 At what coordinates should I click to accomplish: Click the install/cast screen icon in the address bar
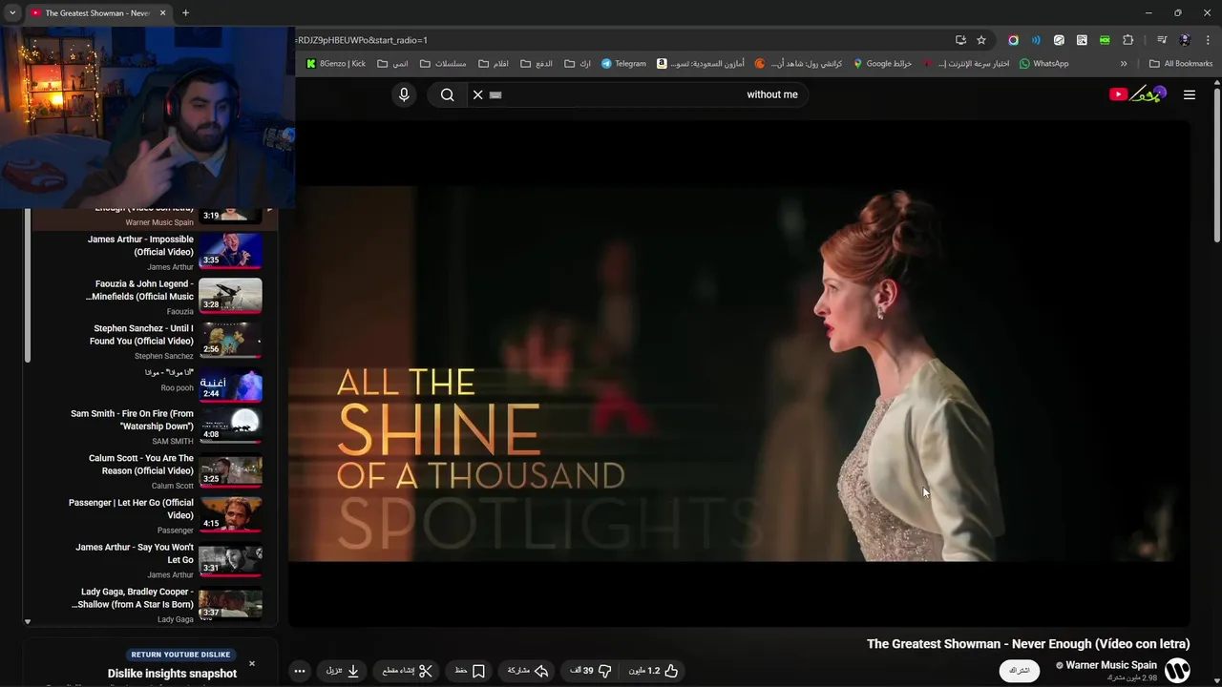coord(960,40)
